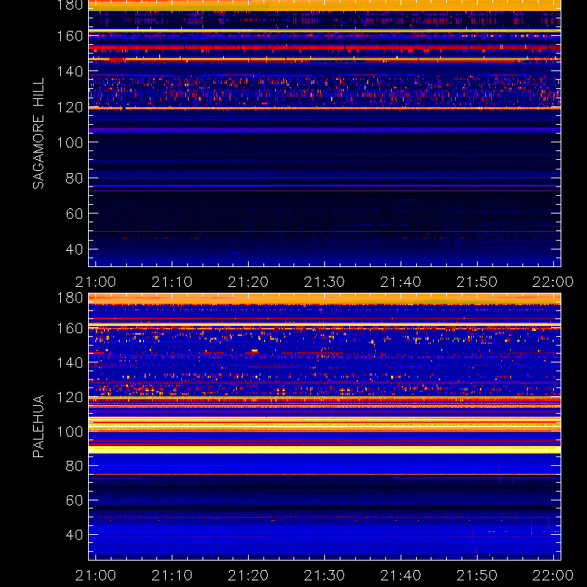Click the 21:40 time label under Sagamore Hill plot
The height and width of the screenshot is (587, 587).
tap(401, 282)
